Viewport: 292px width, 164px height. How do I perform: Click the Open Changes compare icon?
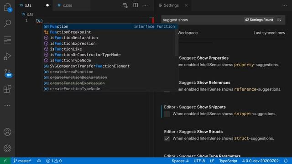coord(125,5)
